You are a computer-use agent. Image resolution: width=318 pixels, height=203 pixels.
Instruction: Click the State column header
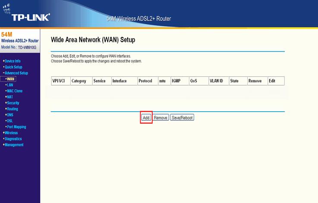coord(238,81)
